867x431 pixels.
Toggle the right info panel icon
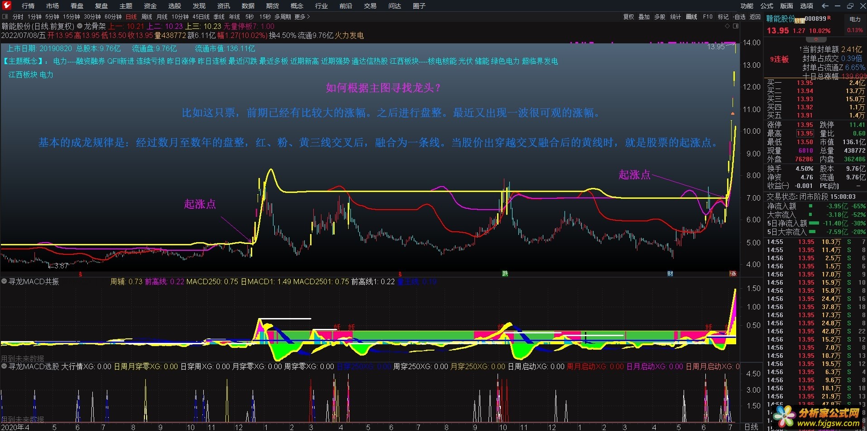pos(736,26)
